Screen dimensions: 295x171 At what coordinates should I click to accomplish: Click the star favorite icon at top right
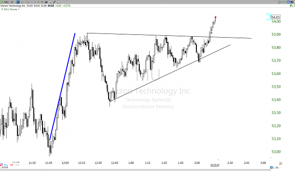[279, 2]
